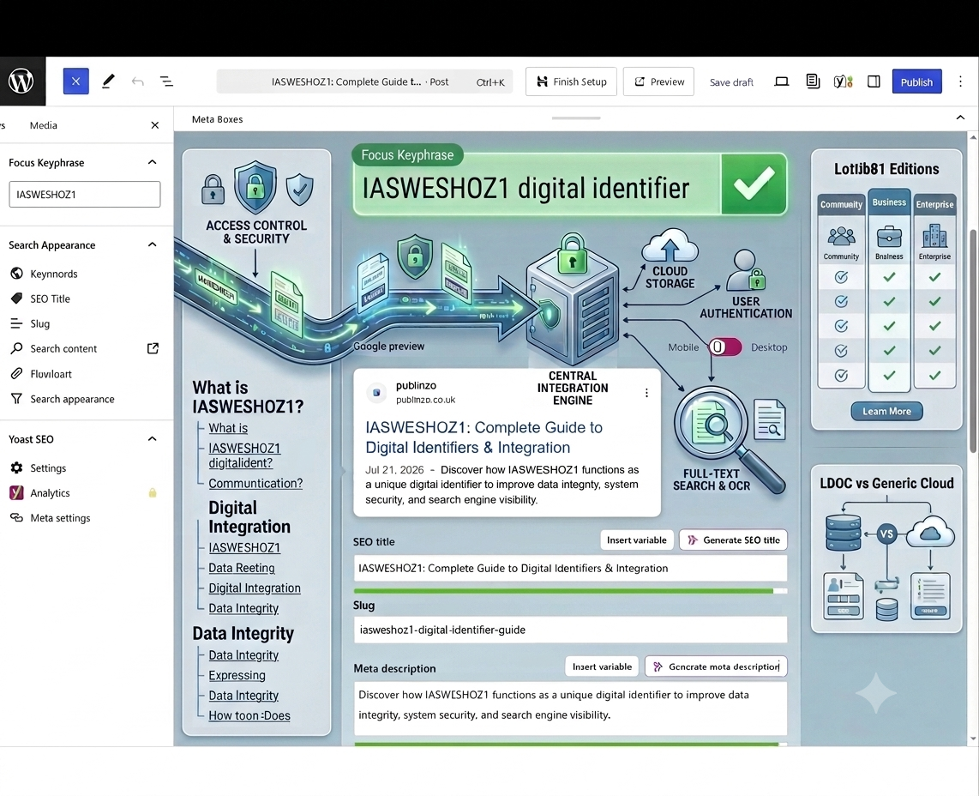Image resolution: width=979 pixels, height=796 pixels.
Task: Open Settings in Yoast SEO section
Action: point(48,468)
